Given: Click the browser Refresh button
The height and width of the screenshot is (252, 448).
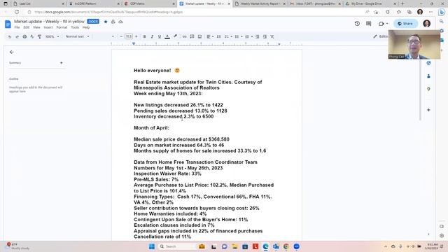Looking at the screenshot, I should click(17, 12).
